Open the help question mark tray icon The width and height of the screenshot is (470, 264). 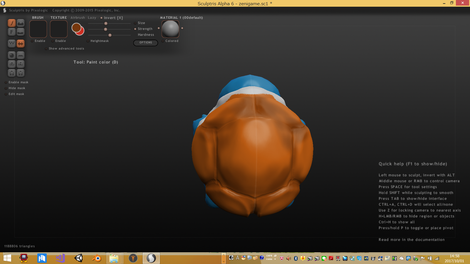click(x=261, y=258)
